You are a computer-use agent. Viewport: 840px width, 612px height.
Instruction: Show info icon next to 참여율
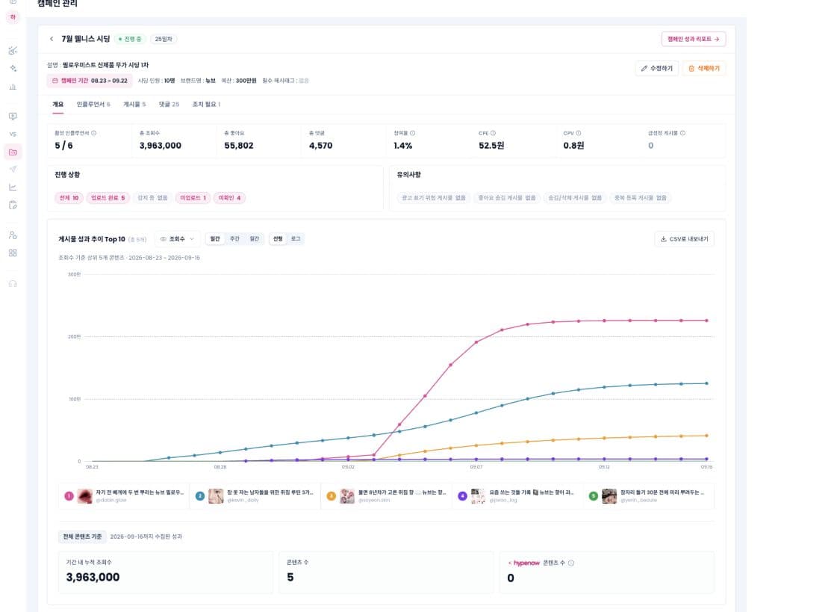(412, 133)
